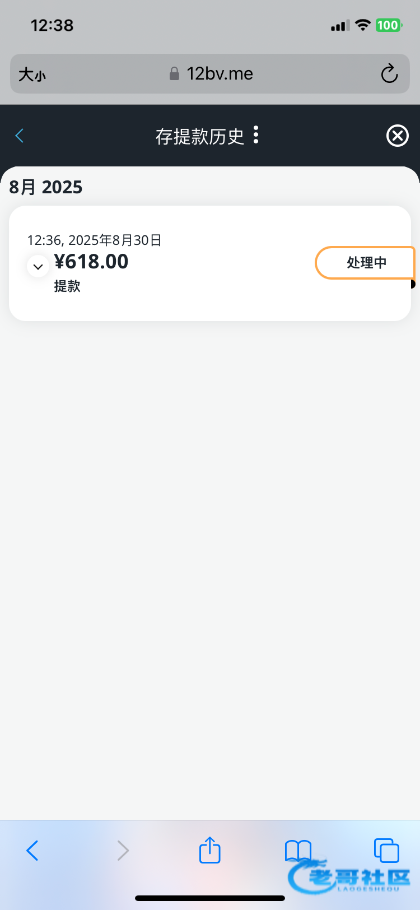Expand the ¥618.00 withdrawal details chevron
This screenshot has width=420, height=910.
(38, 267)
